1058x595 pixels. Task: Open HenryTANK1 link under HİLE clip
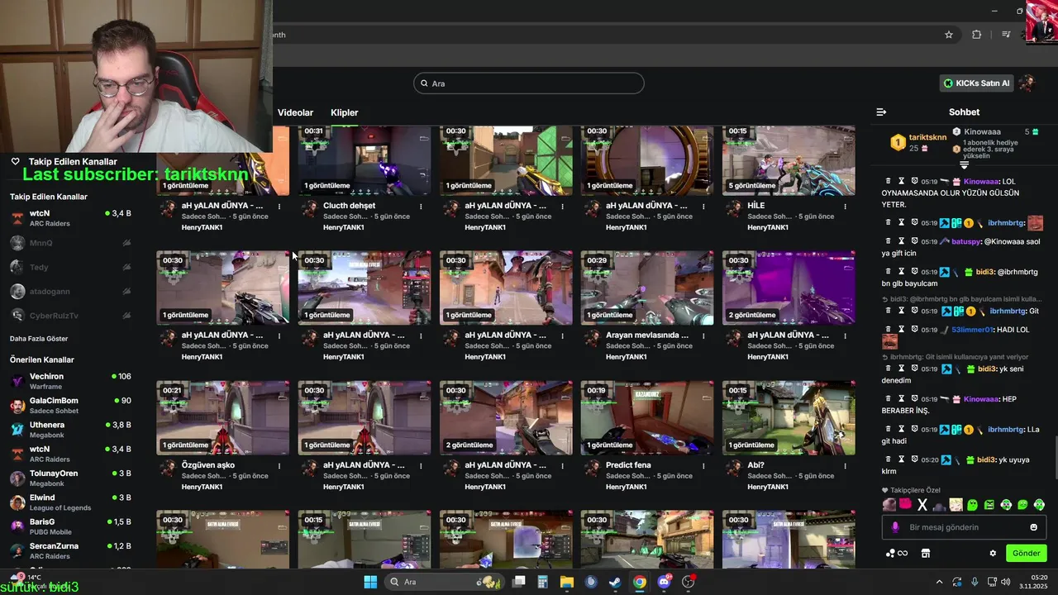coord(767,227)
